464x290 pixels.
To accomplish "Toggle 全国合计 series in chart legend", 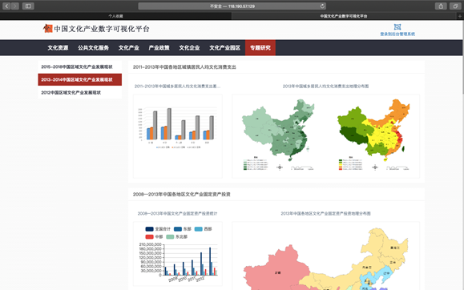I will pos(158,229).
